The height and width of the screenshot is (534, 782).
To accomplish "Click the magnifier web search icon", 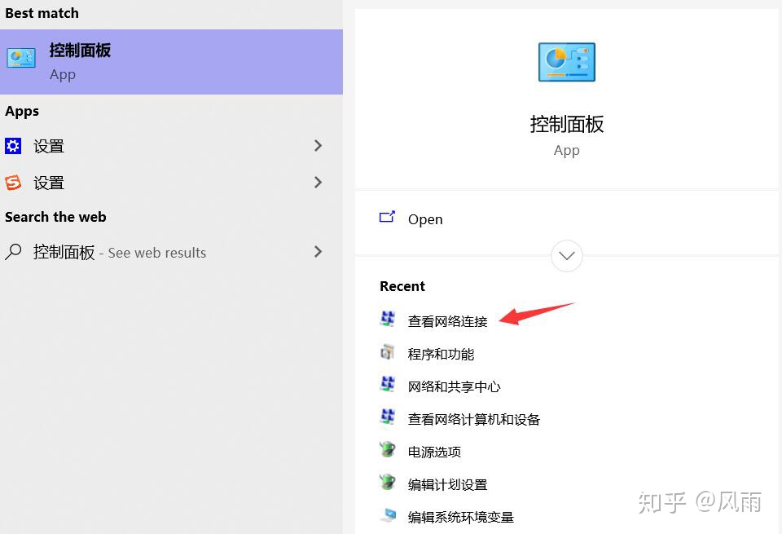I will pos(13,252).
